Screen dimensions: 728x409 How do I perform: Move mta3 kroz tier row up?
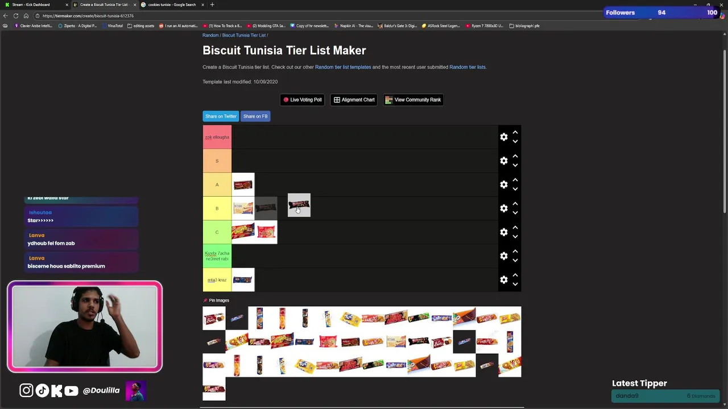click(515, 276)
